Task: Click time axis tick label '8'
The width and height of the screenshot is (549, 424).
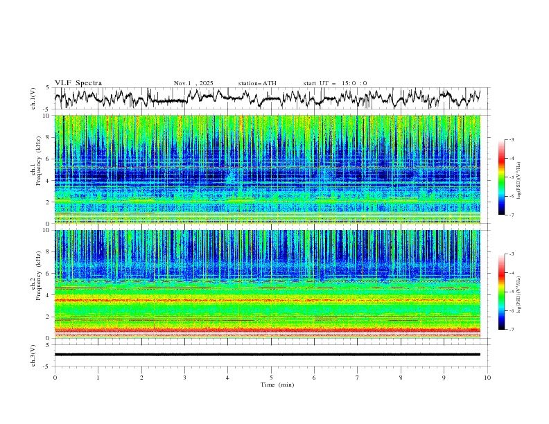Action: click(x=401, y=378)
